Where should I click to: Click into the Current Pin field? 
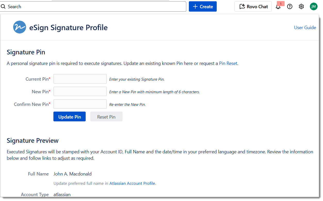[x=80, y=79]
